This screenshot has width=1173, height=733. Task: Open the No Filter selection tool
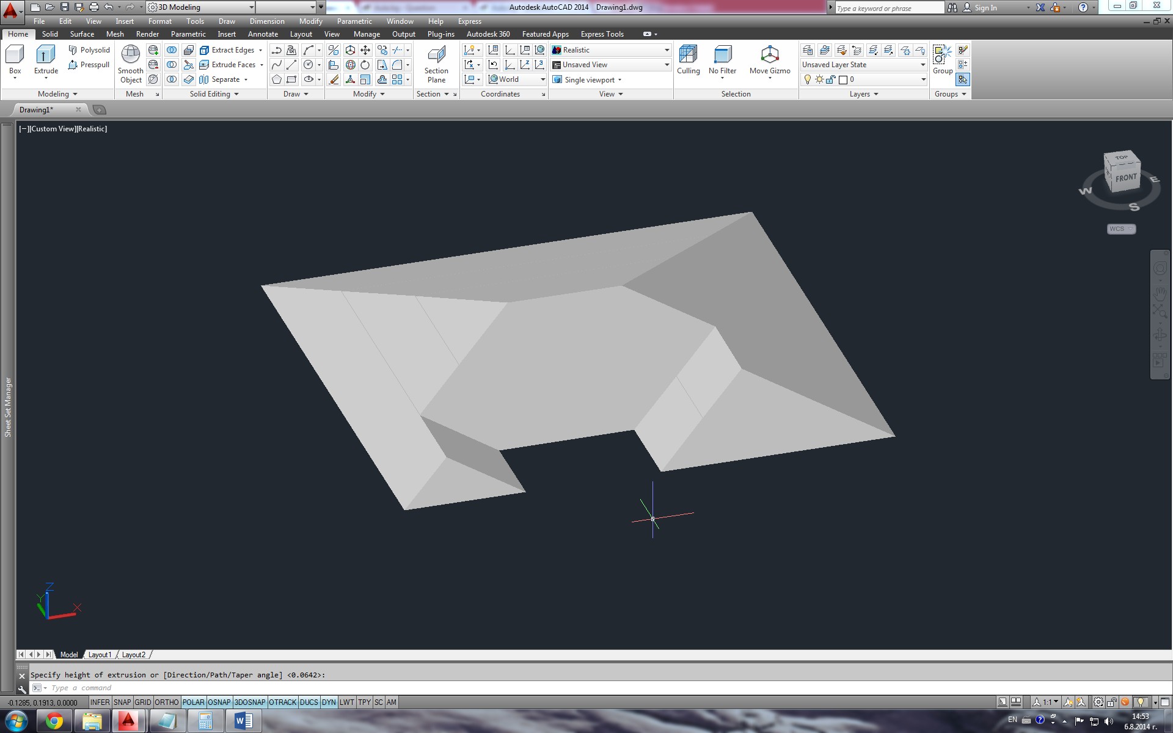723,61
